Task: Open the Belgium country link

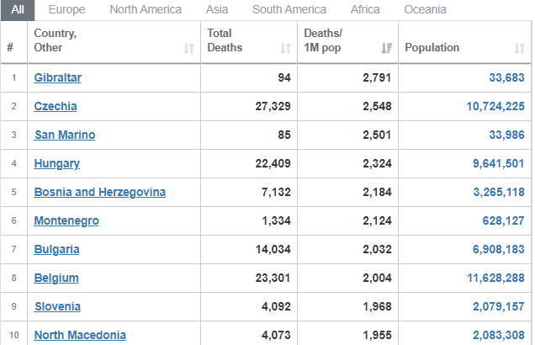Action: tap(56, 279)
